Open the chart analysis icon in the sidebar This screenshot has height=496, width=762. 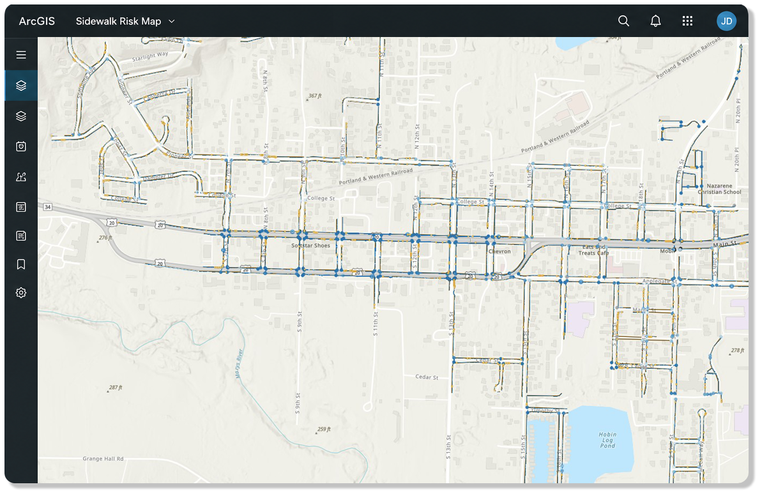21,177
